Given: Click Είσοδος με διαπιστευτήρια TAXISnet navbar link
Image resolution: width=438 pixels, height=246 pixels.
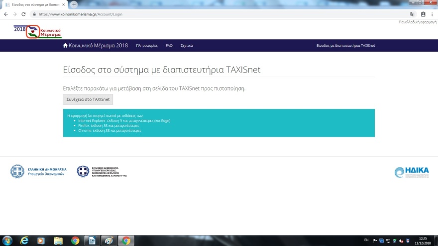Looking at the screenshot, I should (346, 46).
